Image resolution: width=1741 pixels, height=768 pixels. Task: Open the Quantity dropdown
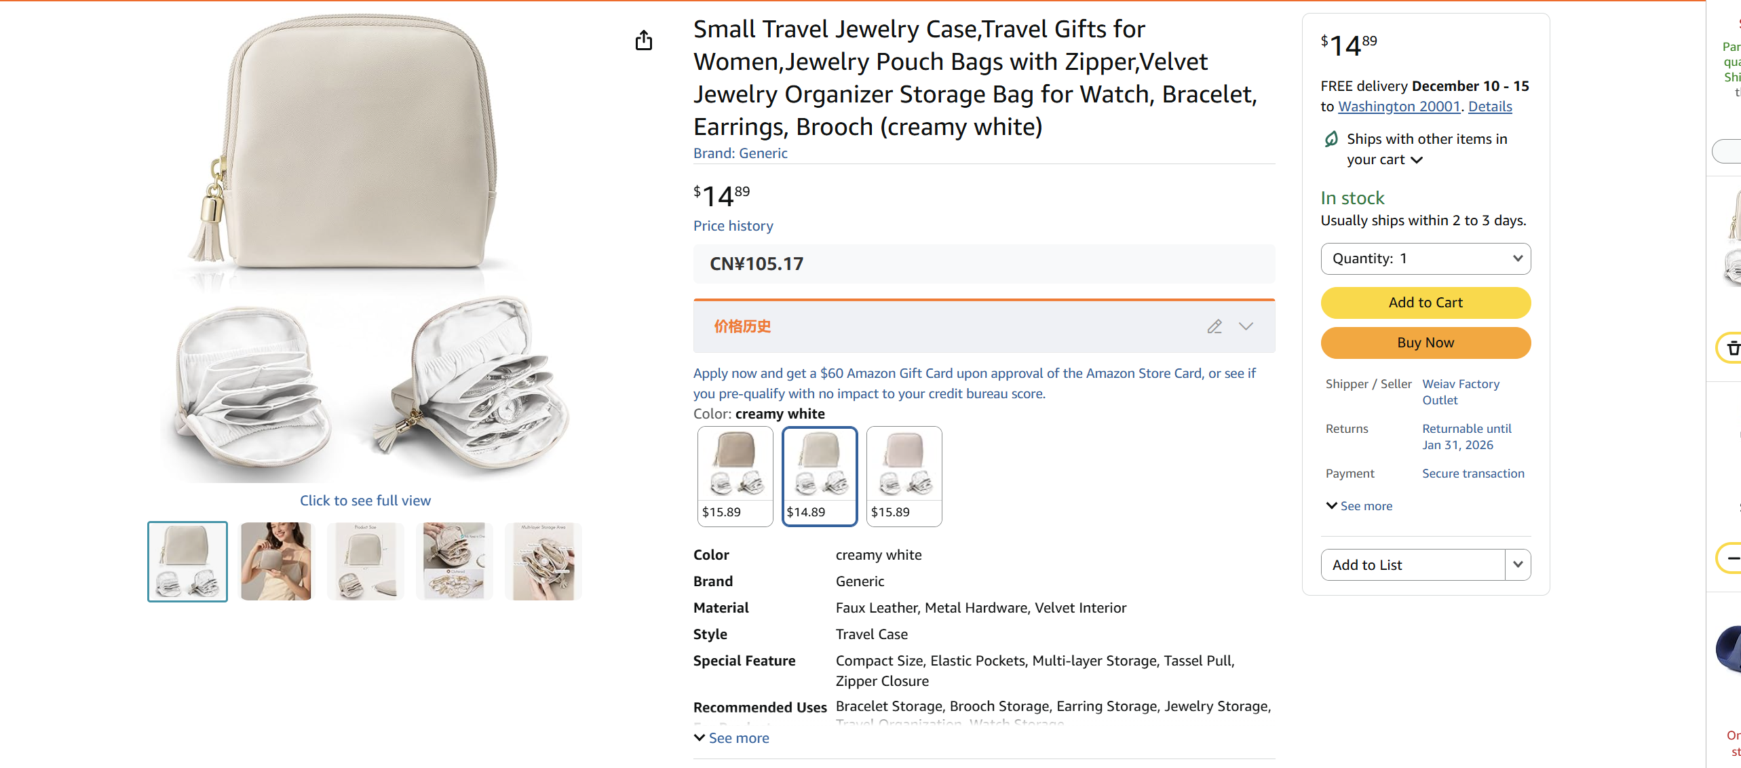click(x=1426, y=258)
